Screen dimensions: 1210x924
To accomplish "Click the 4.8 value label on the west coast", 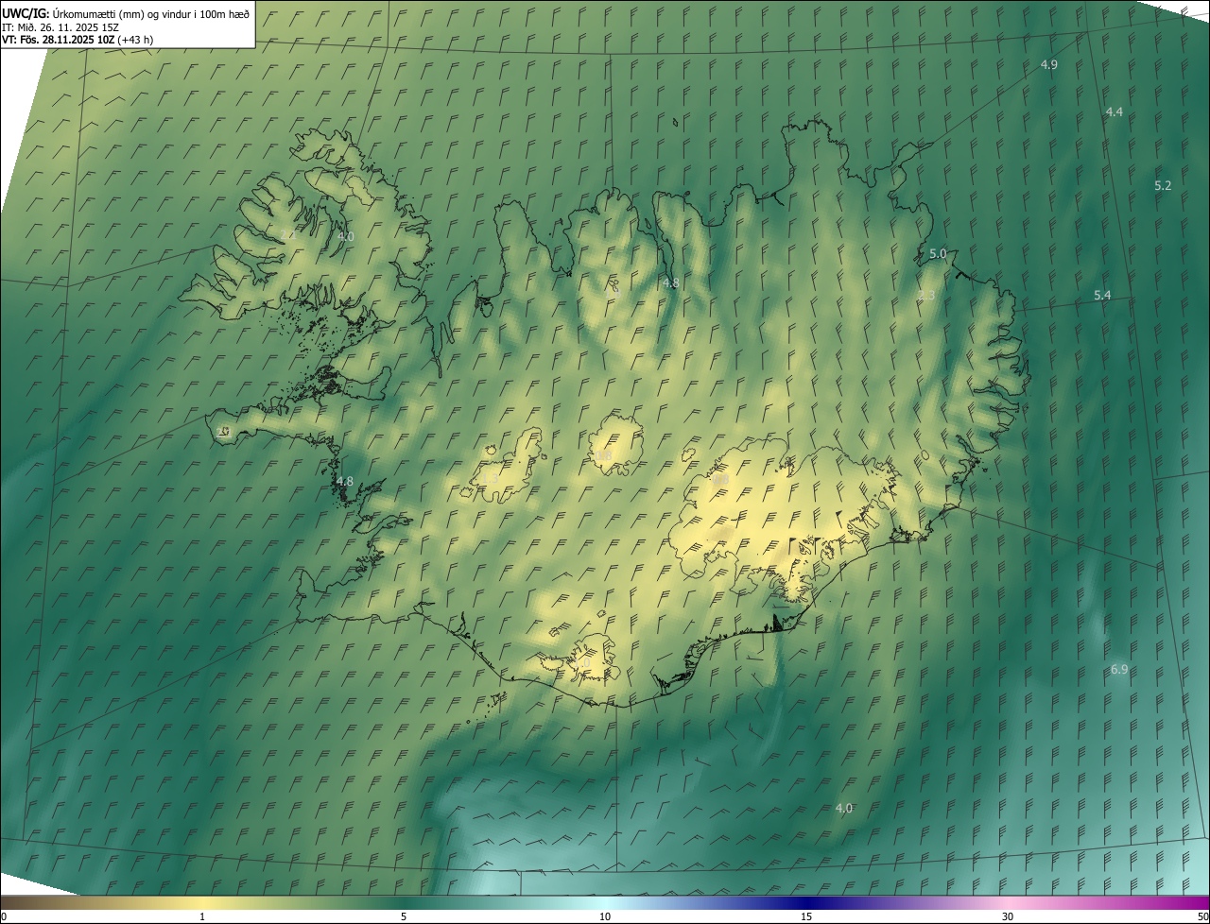I will 345,481.
